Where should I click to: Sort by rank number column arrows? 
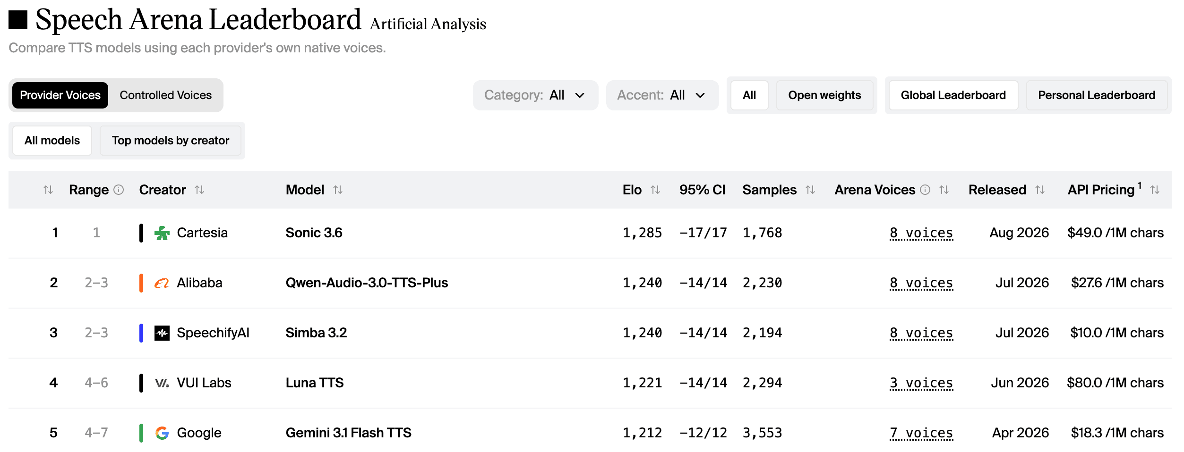click(48, 190)
